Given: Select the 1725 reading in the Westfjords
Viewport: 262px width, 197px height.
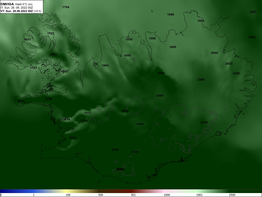Looking at the screenshot, I should 51,33.
